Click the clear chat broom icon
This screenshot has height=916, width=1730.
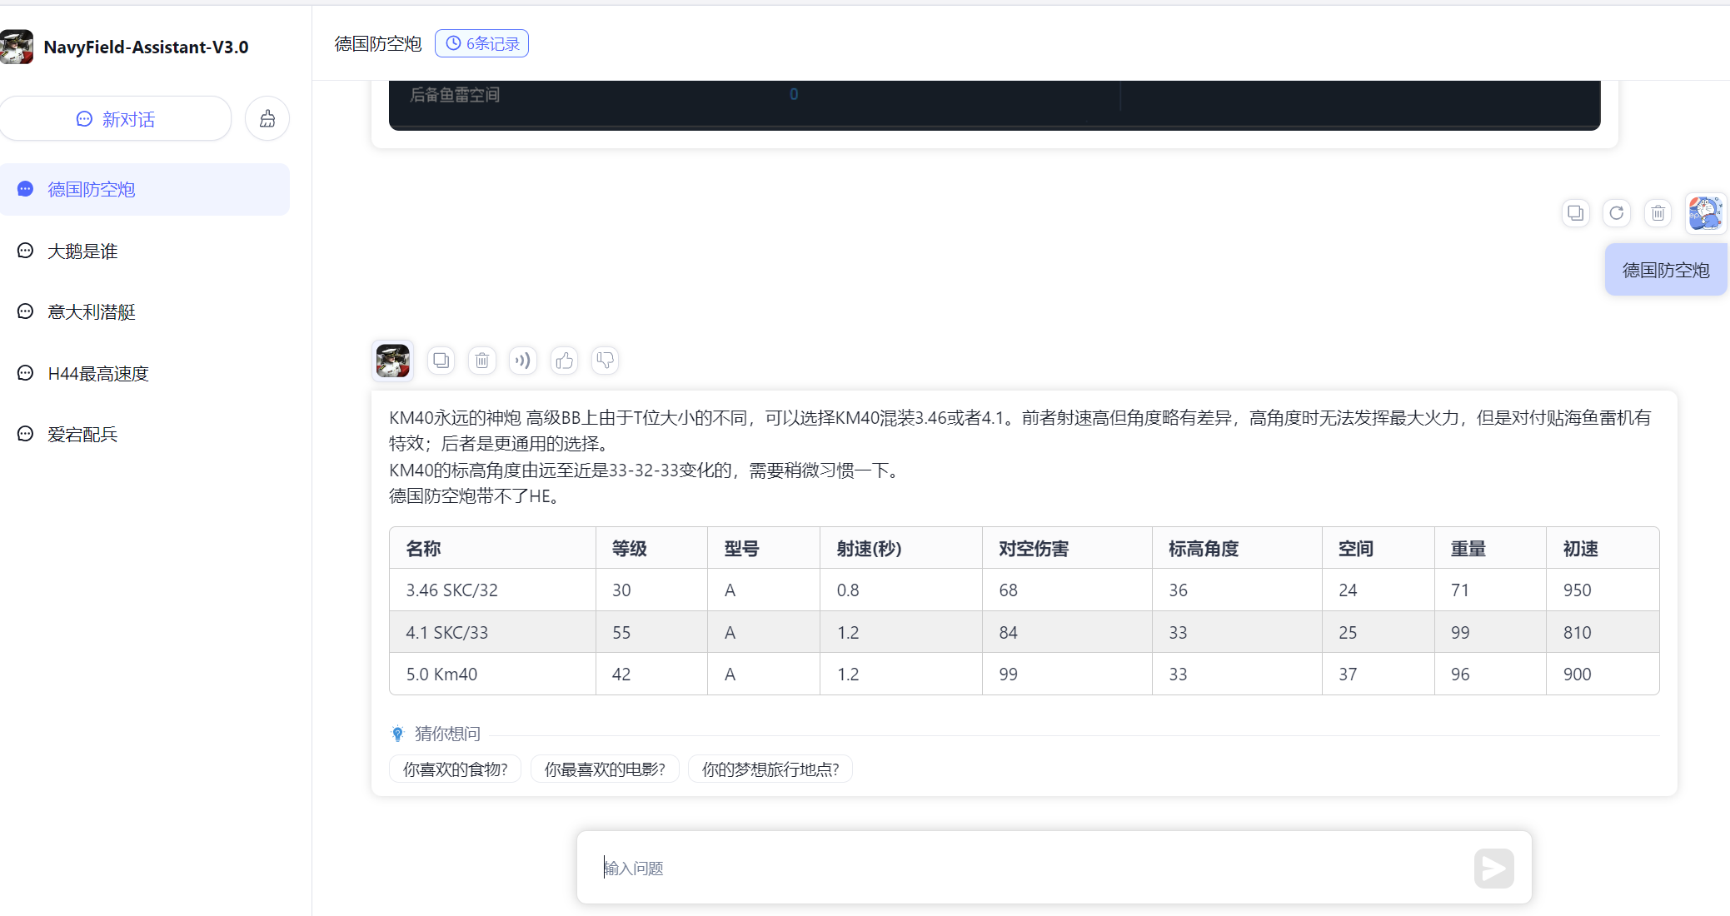pos(267,118)
